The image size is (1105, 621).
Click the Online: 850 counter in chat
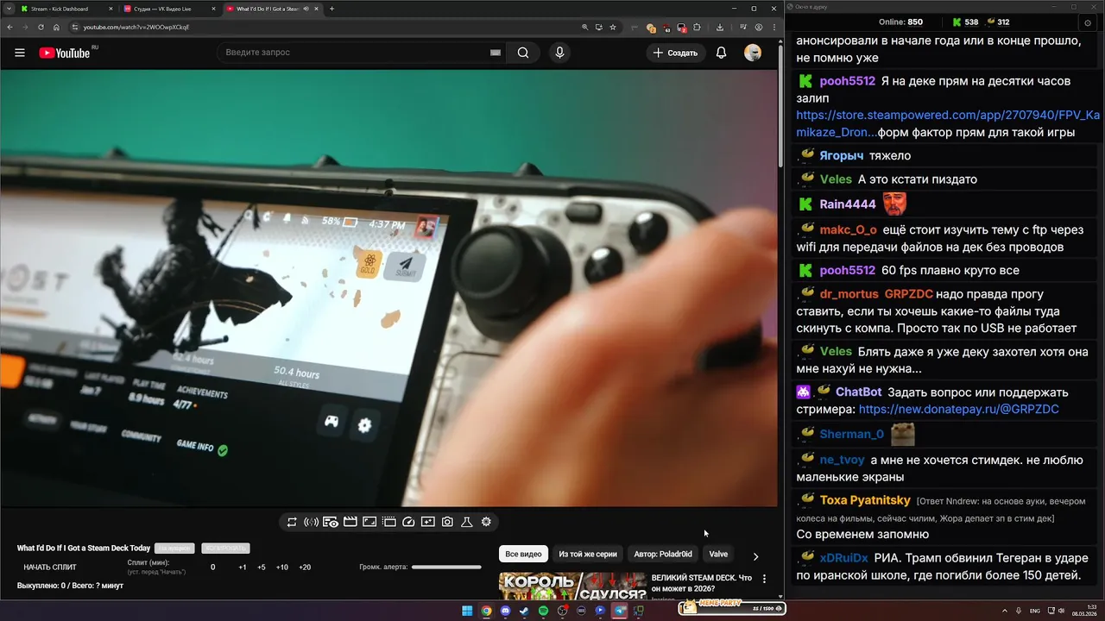click(900, 22)
